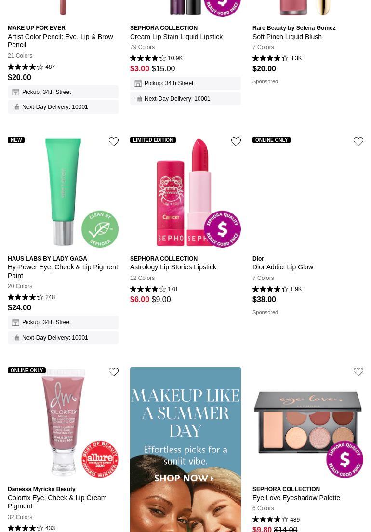The width and height of the screenshot is (371, 532).
Task: Heart the Colorfix Cream Pigment product
Action: 114,372
